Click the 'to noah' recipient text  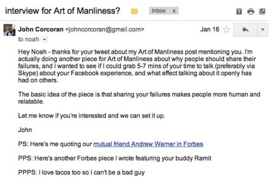29,39
